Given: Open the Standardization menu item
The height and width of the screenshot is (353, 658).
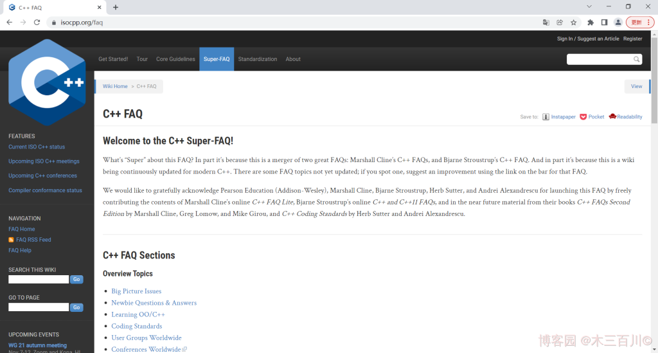Looking at the screenshot, I should click(x=258, y=59).
